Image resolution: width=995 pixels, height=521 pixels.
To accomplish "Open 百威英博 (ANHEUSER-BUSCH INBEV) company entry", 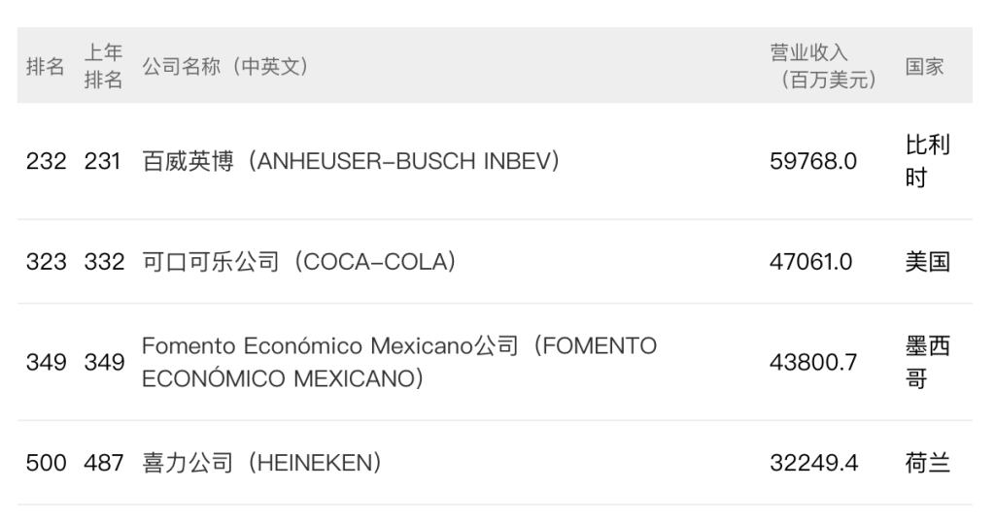I will (351, 161).
